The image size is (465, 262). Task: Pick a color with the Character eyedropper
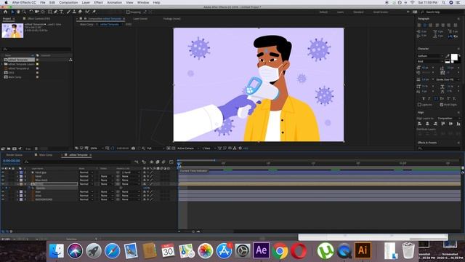[448, 56]
